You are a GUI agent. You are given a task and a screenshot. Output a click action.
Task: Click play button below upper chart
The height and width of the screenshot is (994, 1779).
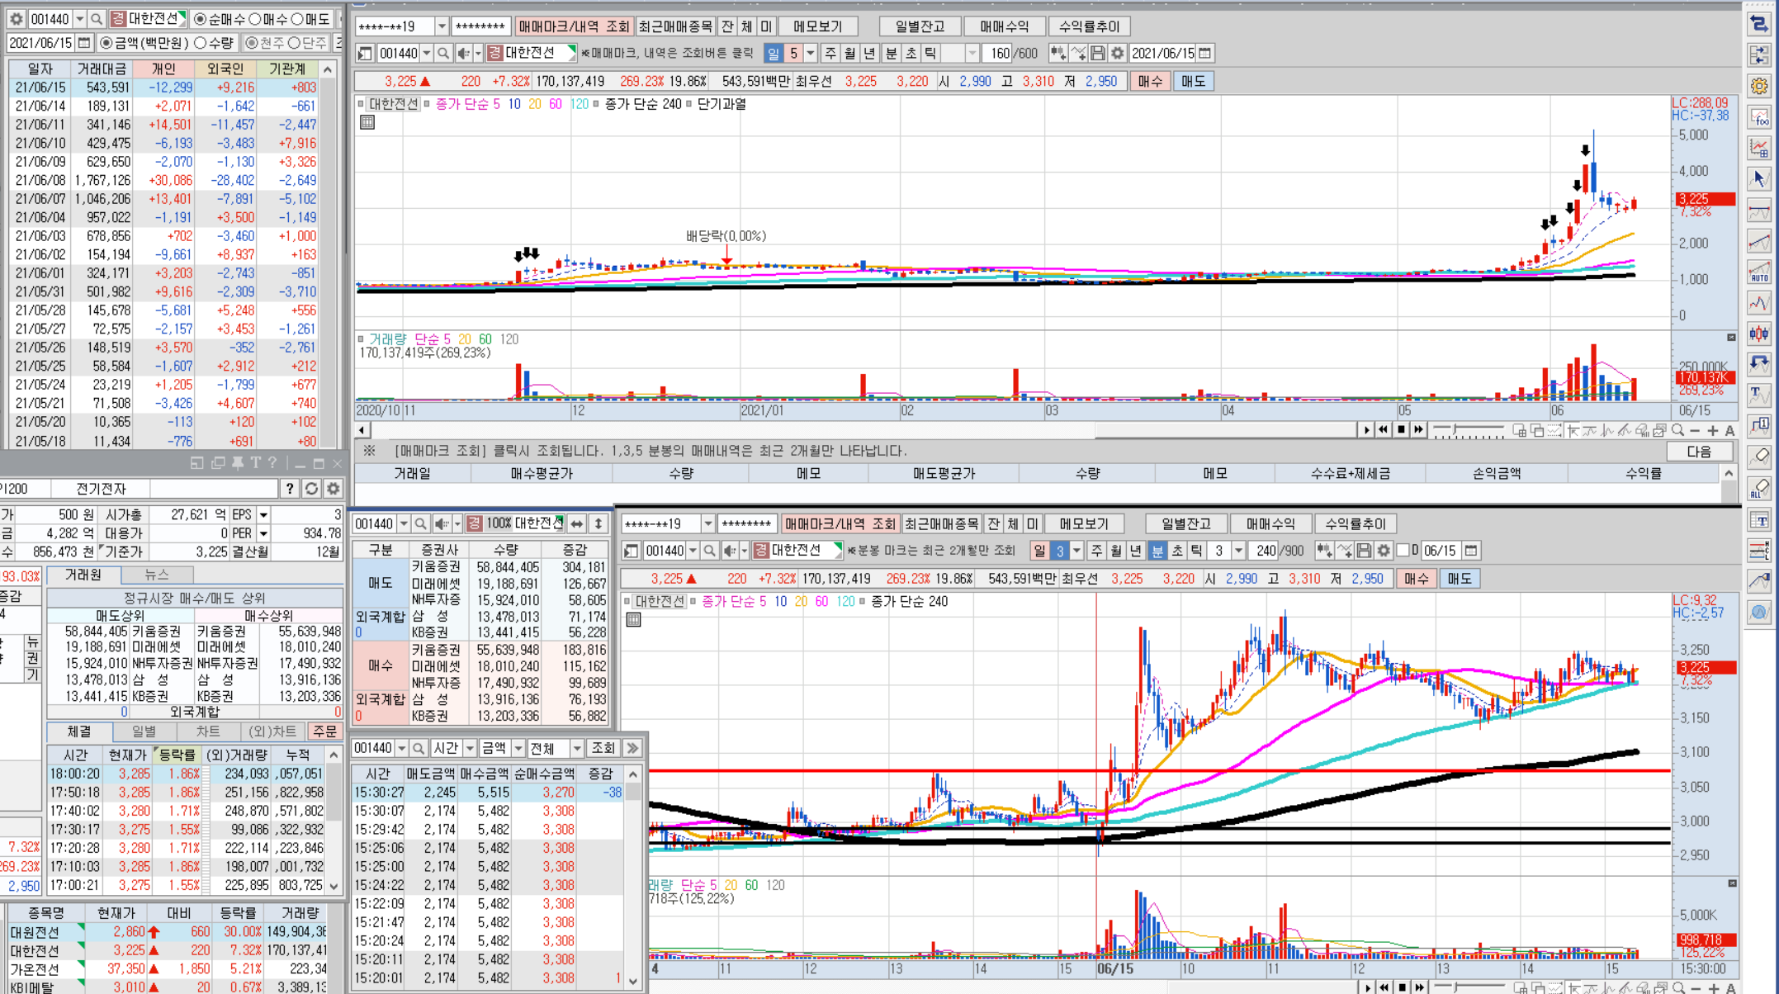pos(1366,429)
